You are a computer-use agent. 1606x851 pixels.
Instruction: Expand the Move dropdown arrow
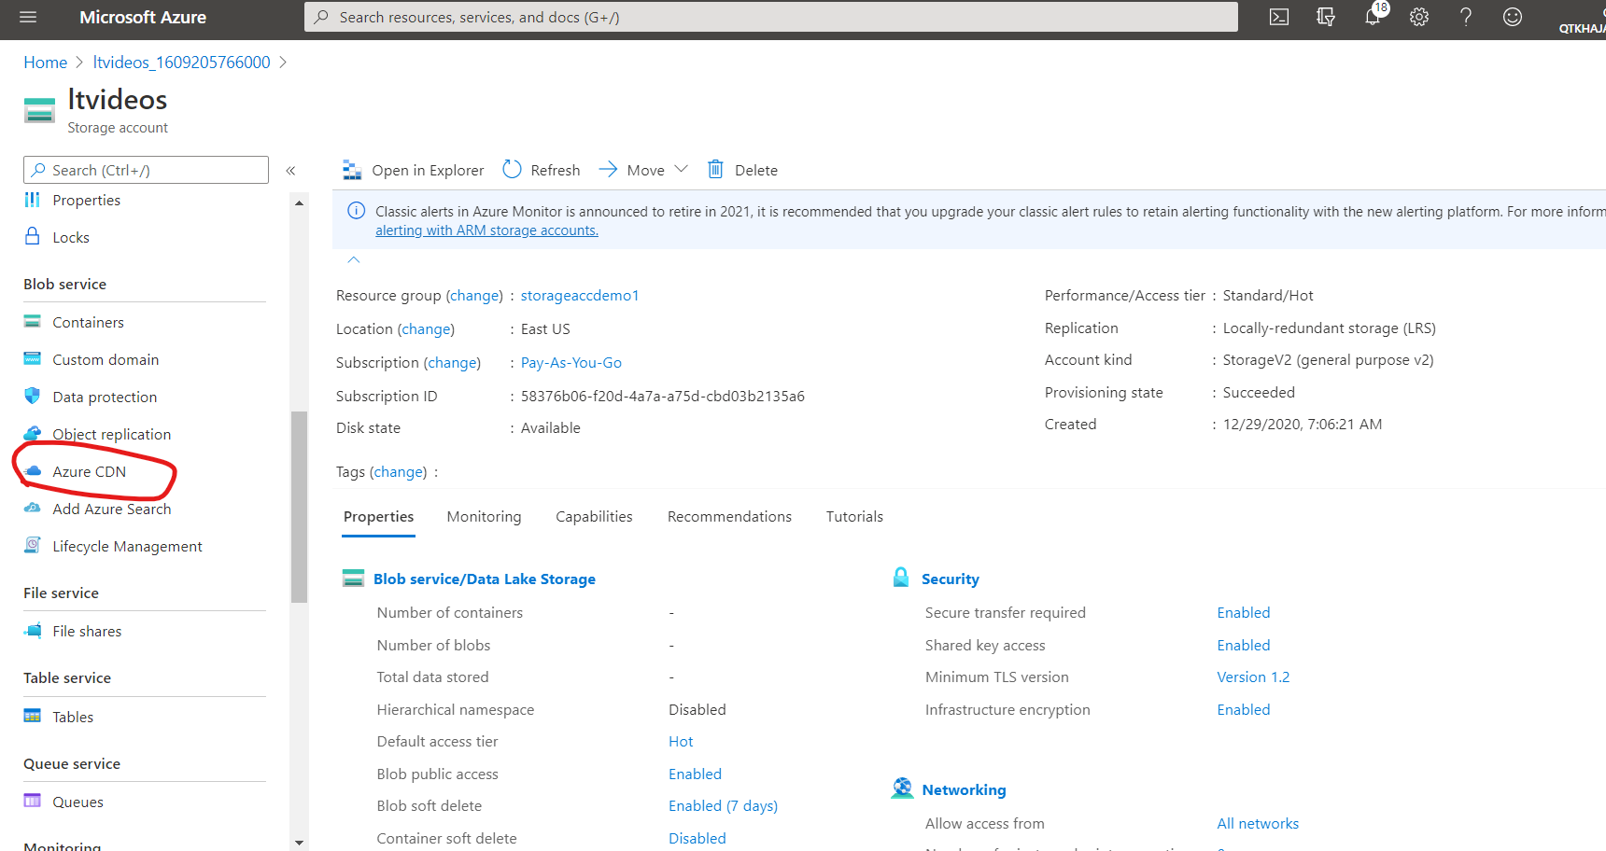pos(681,169)
